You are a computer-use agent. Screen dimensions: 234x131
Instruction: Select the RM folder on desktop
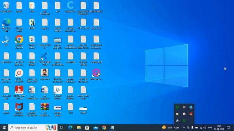pos(32,7)
